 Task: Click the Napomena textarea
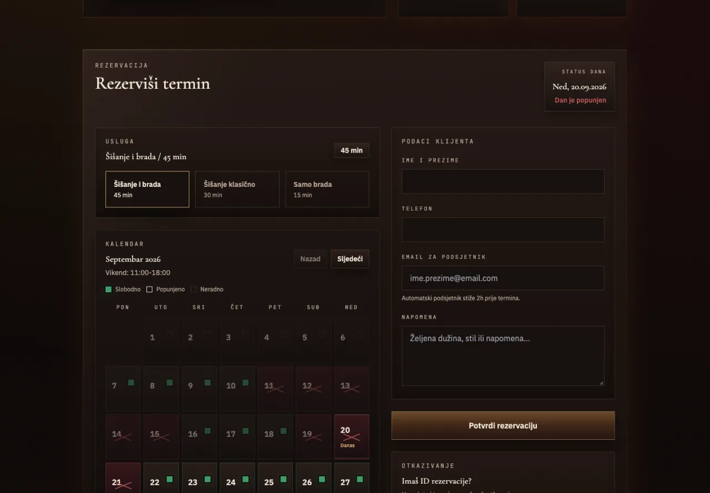[x=503, y=355]
